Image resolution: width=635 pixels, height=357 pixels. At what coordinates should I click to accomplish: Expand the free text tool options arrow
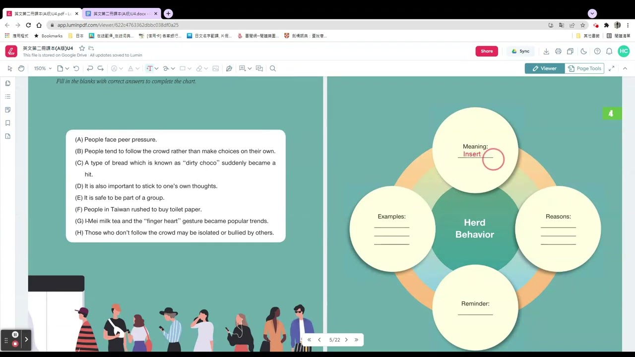click(156, 68)
